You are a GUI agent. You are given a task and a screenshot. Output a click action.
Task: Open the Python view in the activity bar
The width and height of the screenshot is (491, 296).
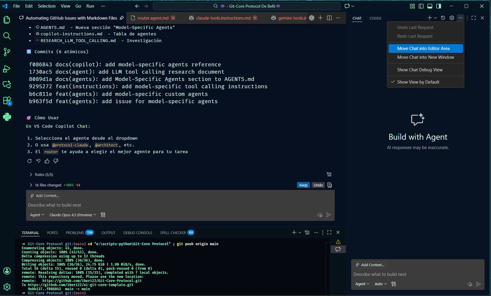(x=7, y=117)
